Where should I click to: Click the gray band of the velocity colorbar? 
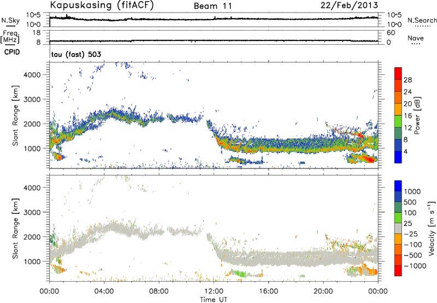pos(398,229)
